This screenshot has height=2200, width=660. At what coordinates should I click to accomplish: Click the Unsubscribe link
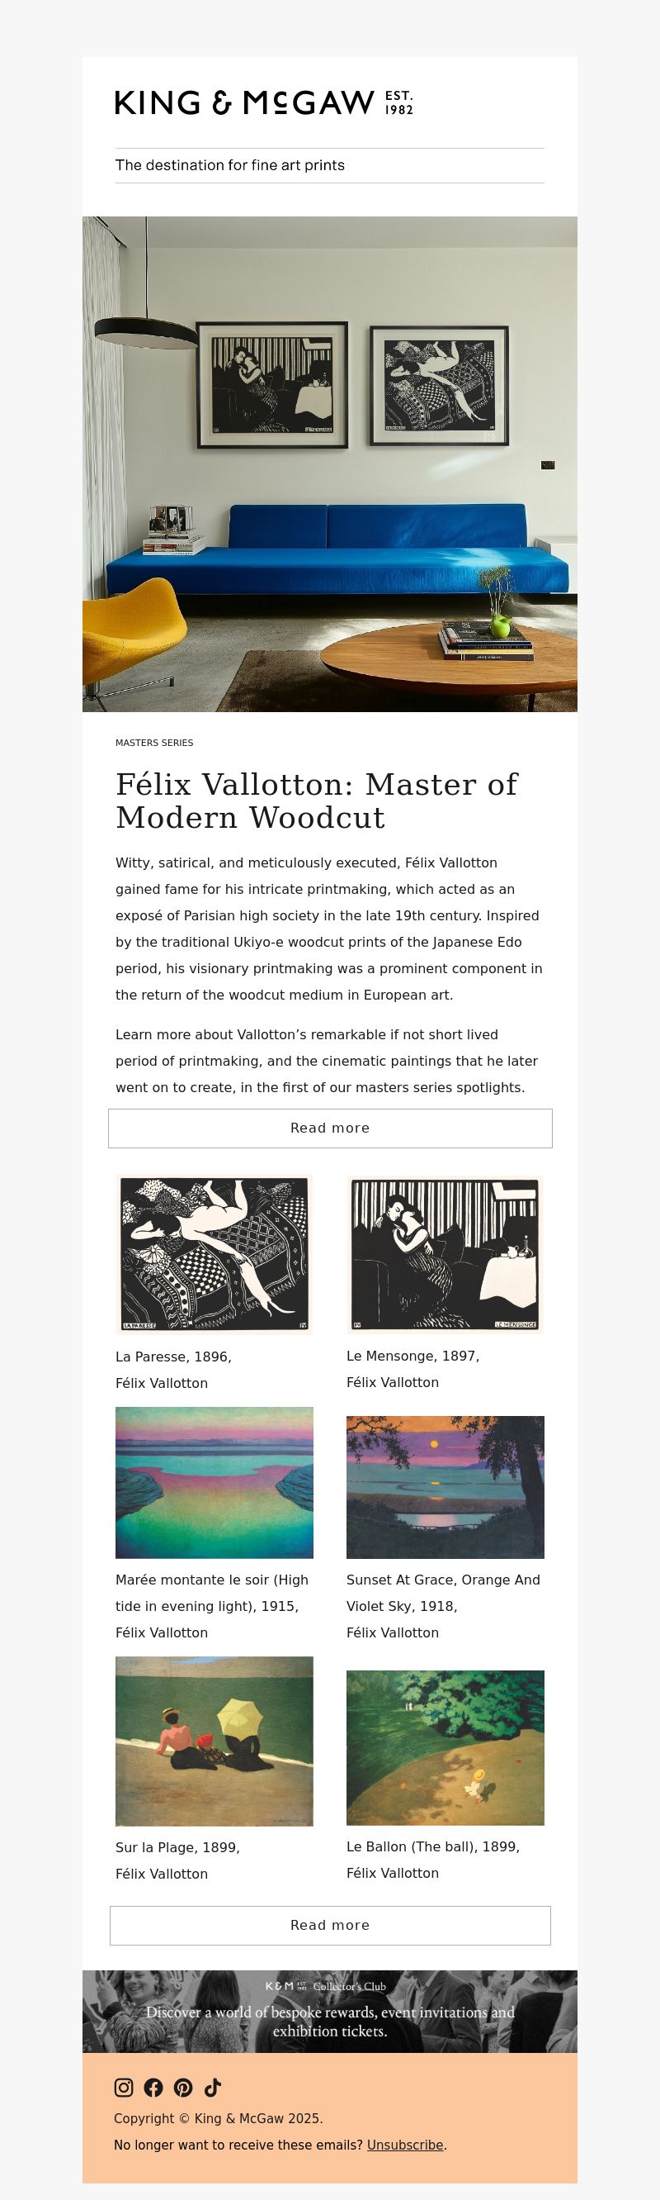pyautogui.click(x=405, y=2145)
